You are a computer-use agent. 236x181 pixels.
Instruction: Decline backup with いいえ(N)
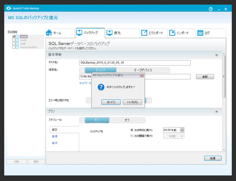(x=133, y=102)
